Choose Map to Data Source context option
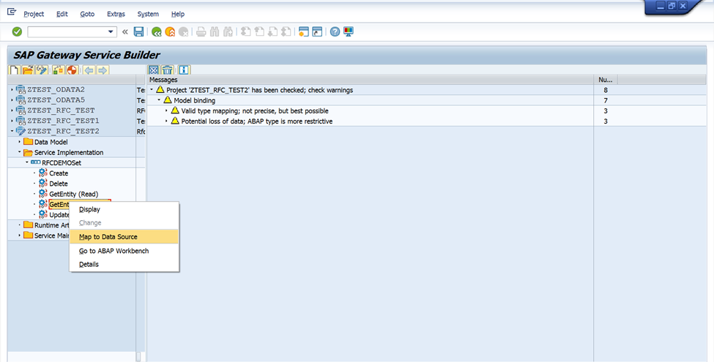 [x=124, y=236]
